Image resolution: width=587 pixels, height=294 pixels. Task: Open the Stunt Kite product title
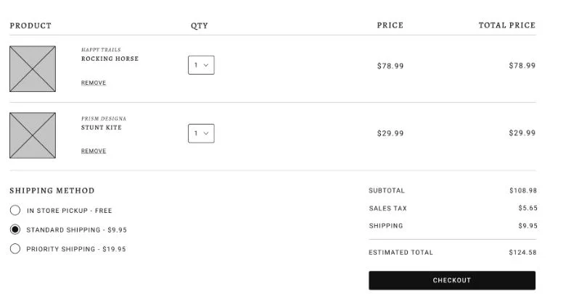point(102,127)
